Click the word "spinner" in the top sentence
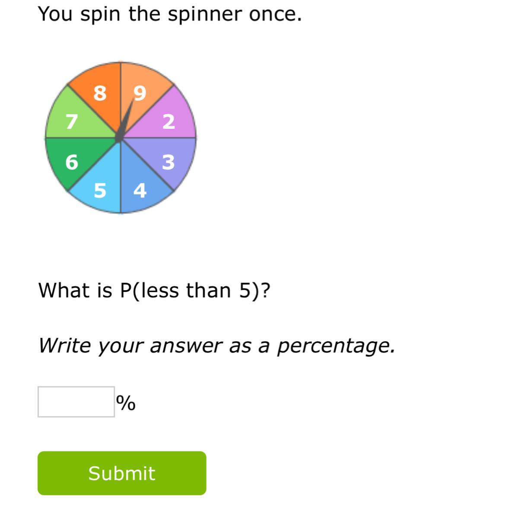The image size is (518, 519). coord(205,14)
